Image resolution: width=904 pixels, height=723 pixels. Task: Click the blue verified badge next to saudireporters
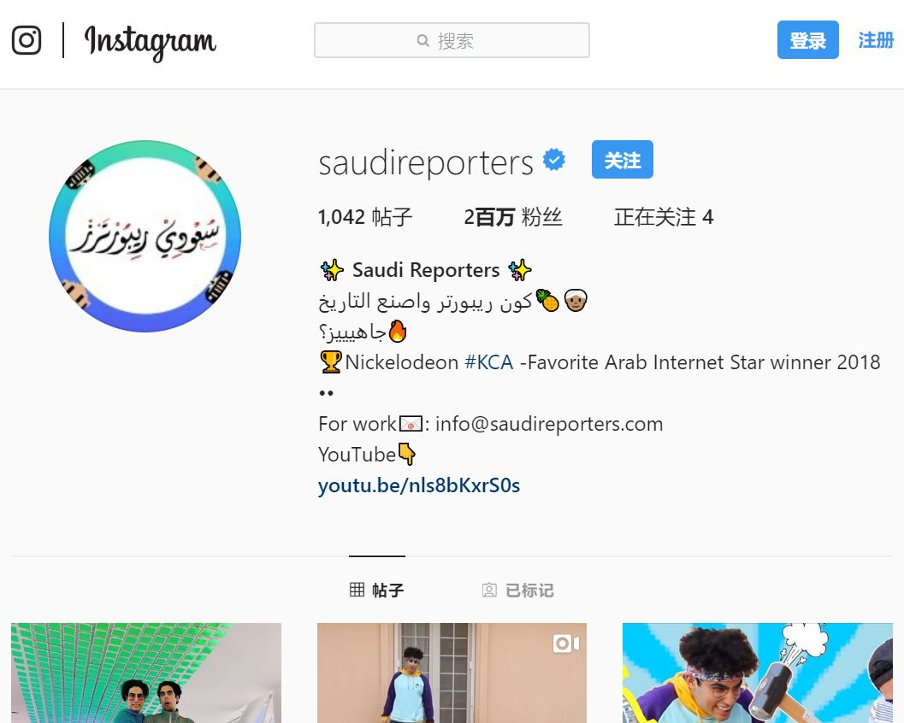554,160
